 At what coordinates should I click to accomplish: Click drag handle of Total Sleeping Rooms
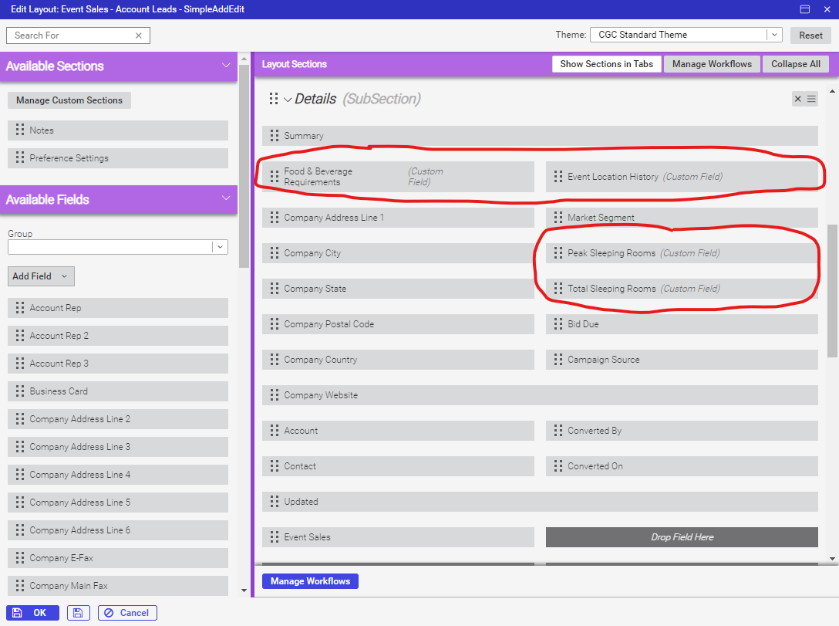(x=558, y=289)
